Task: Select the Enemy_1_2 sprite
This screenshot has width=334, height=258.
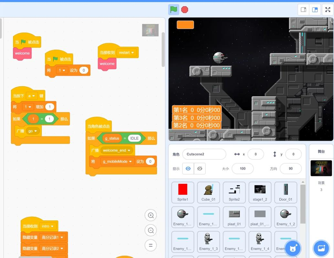Action: (x=286, y=217)
